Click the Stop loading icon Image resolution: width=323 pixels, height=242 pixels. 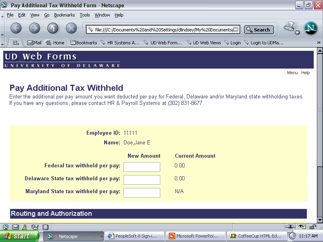pos(71,28)
